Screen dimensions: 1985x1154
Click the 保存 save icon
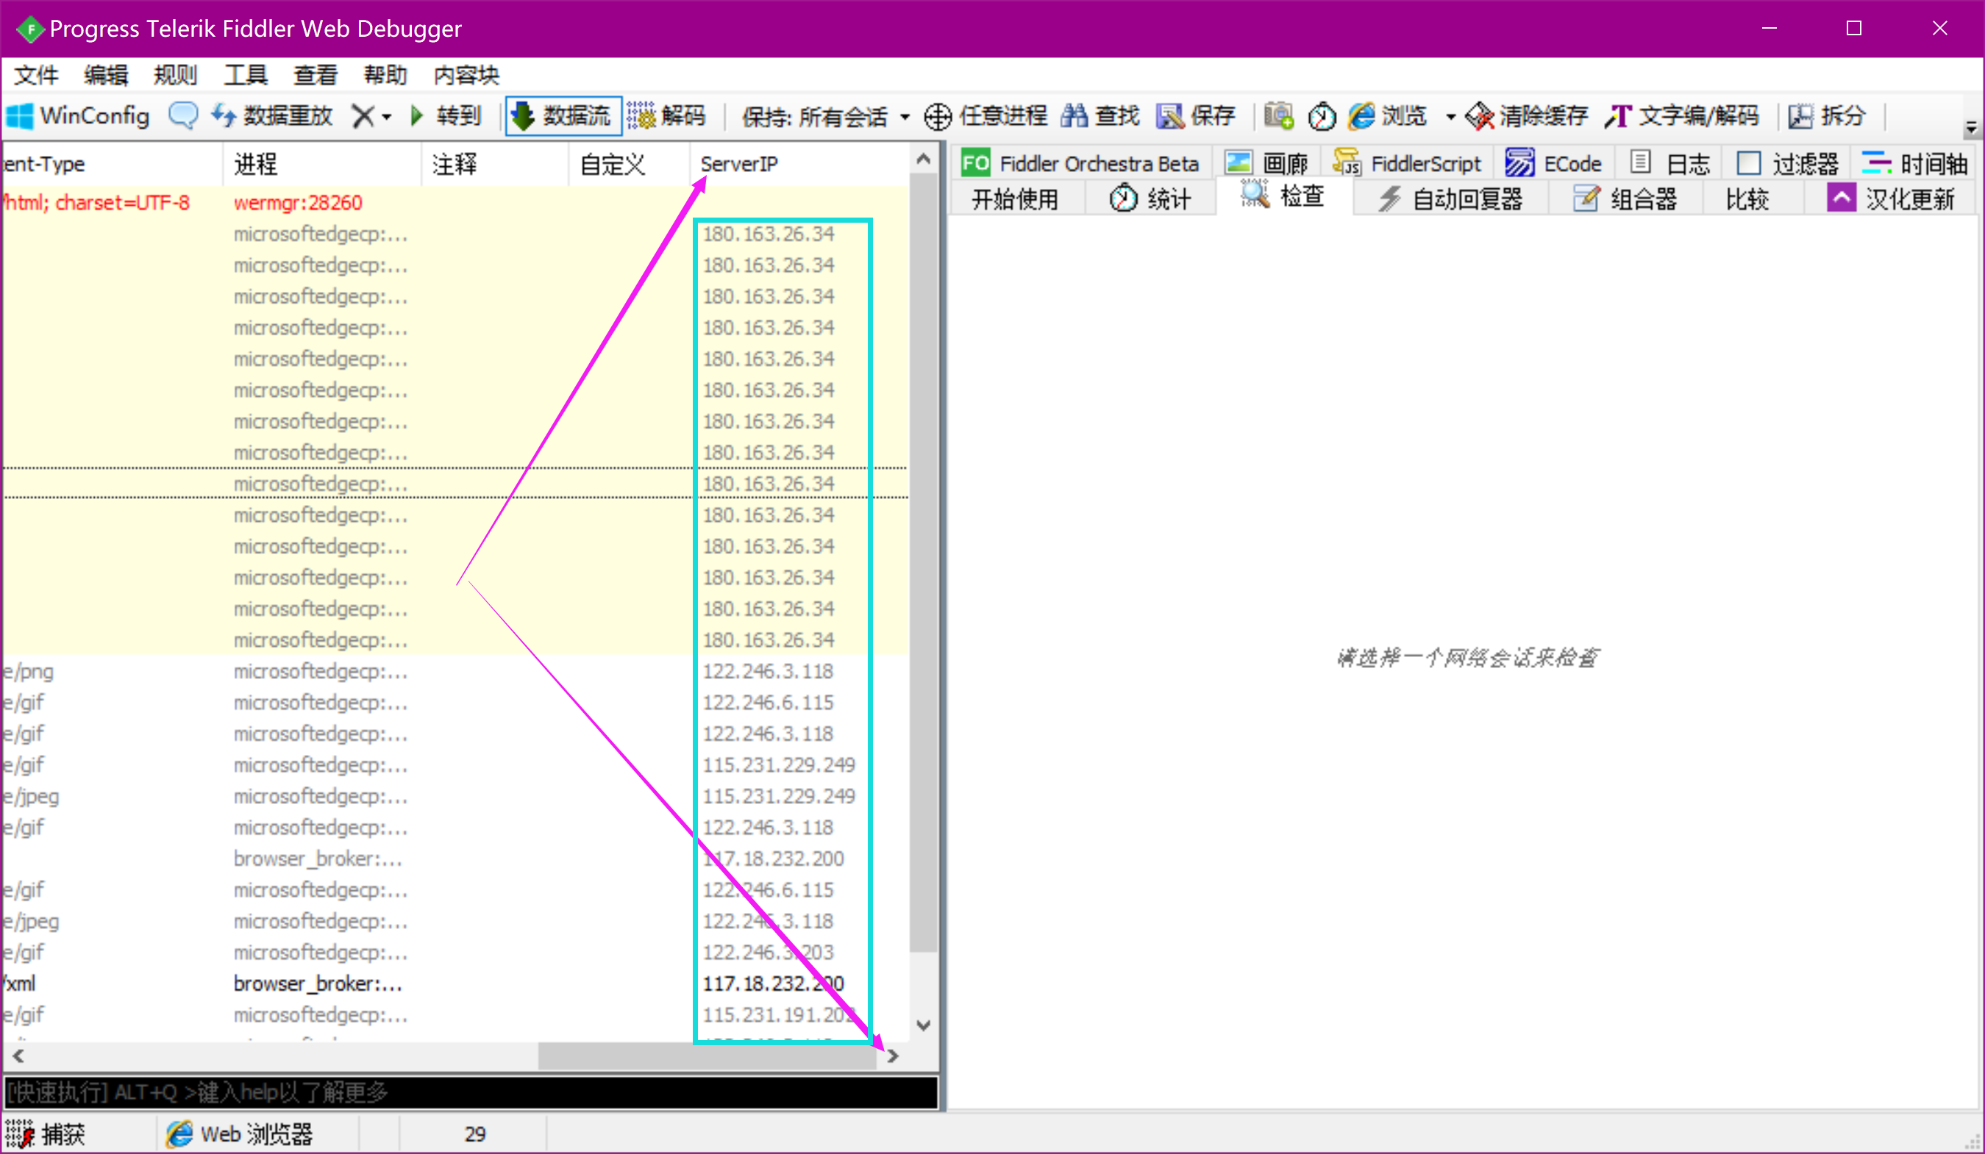1169,116
